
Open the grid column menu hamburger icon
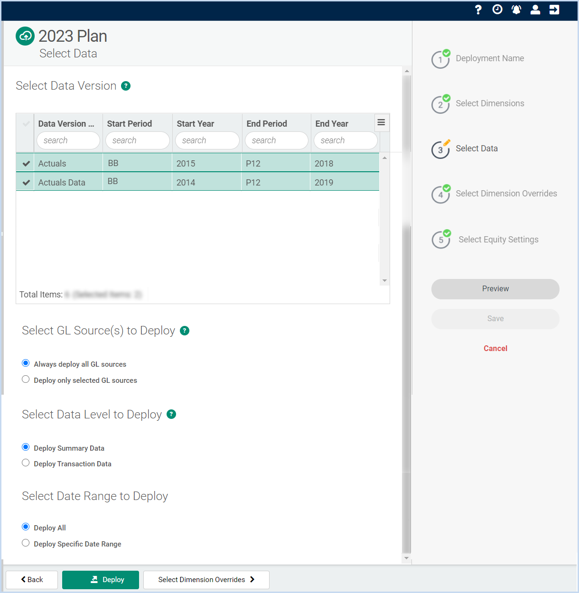[x=381, y=122]
